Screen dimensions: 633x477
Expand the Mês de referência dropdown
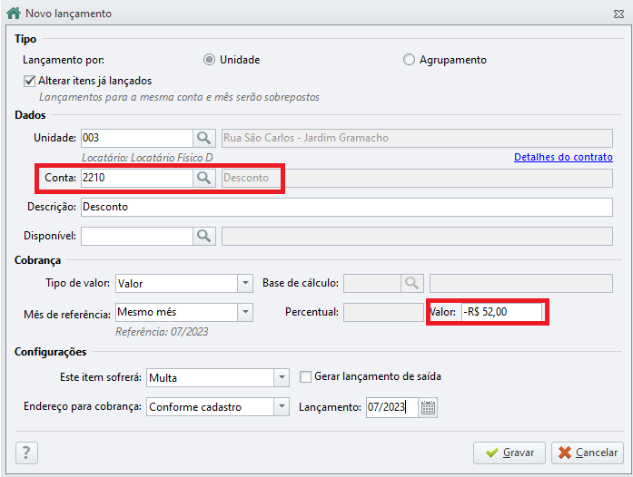[x=245, y=313]
